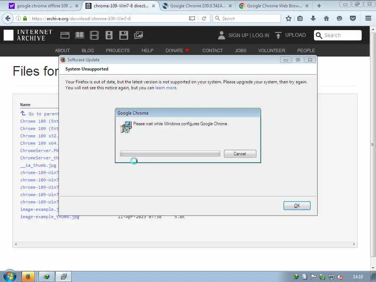Click the upload arrow icon

pos(278,35)
